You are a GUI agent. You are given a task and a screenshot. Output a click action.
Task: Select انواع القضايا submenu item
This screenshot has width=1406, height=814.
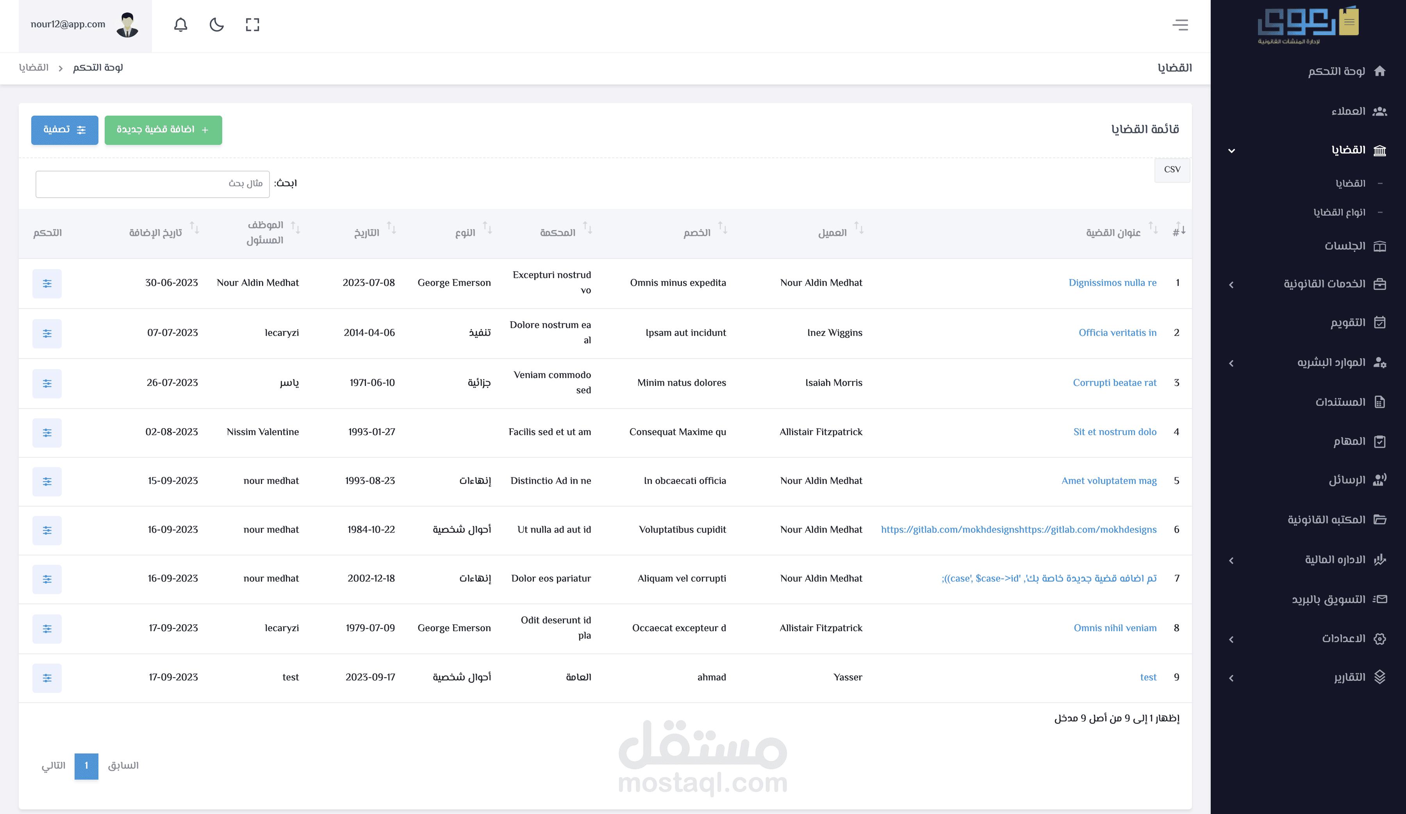pyautogui.click(x=1339, y=212)
